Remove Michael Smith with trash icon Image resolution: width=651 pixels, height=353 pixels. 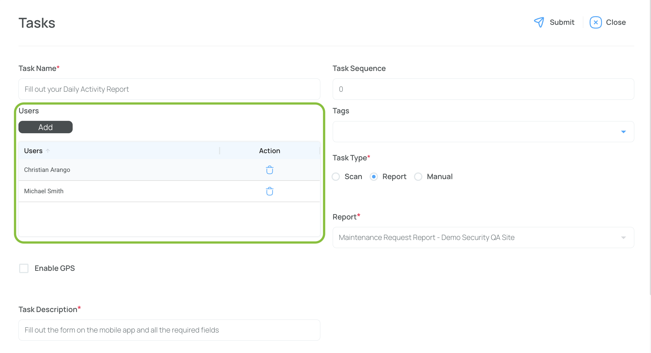pyautogui.click(x=270, y=191)
